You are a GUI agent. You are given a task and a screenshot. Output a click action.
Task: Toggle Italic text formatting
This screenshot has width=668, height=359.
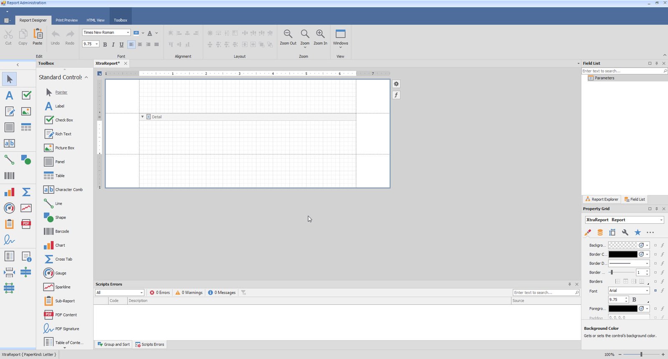(x=113, y=44)
